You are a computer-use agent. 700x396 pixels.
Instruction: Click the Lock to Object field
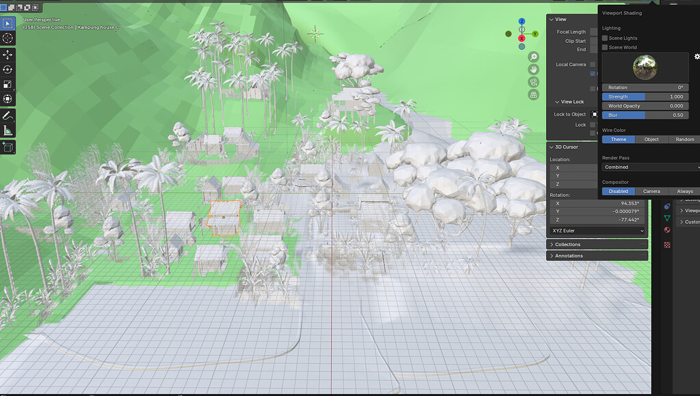(594, 114)
